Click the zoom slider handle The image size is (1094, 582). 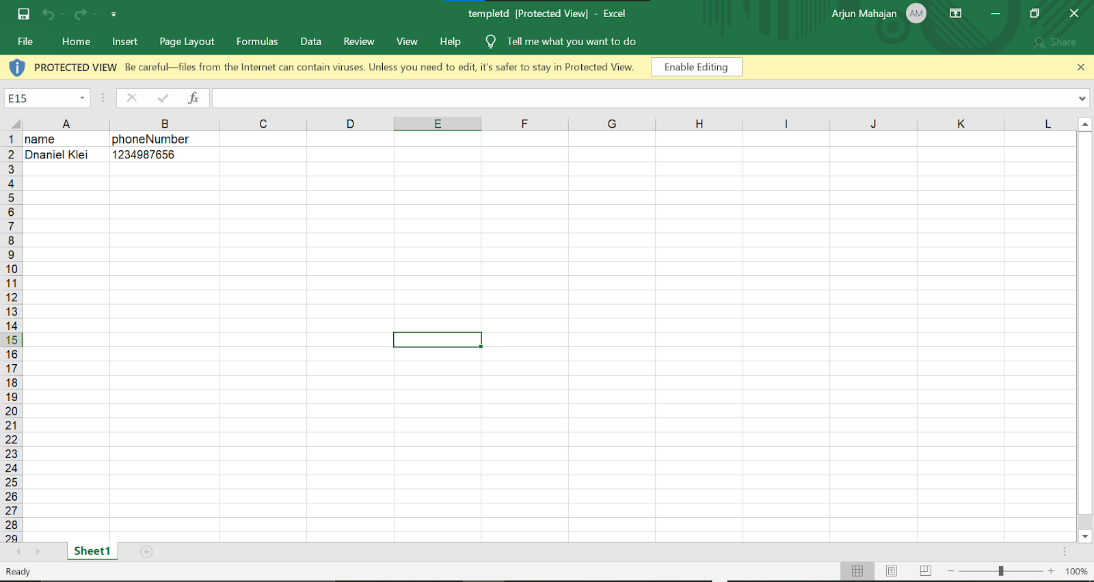pos(1001,571)
